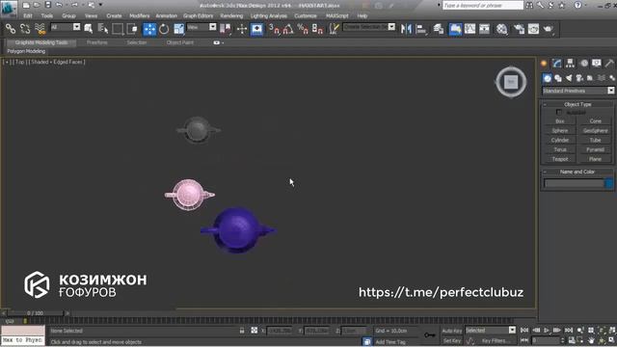
Task: Click the search keyword field
Action: tap(483, 6)
